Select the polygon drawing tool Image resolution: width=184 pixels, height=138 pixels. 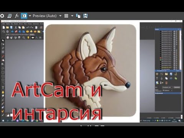point(3,80)
